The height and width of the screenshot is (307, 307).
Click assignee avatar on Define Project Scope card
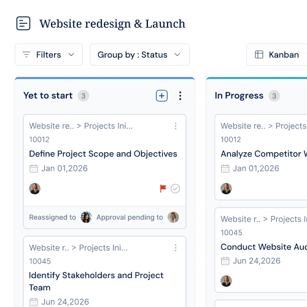(34, 188)
